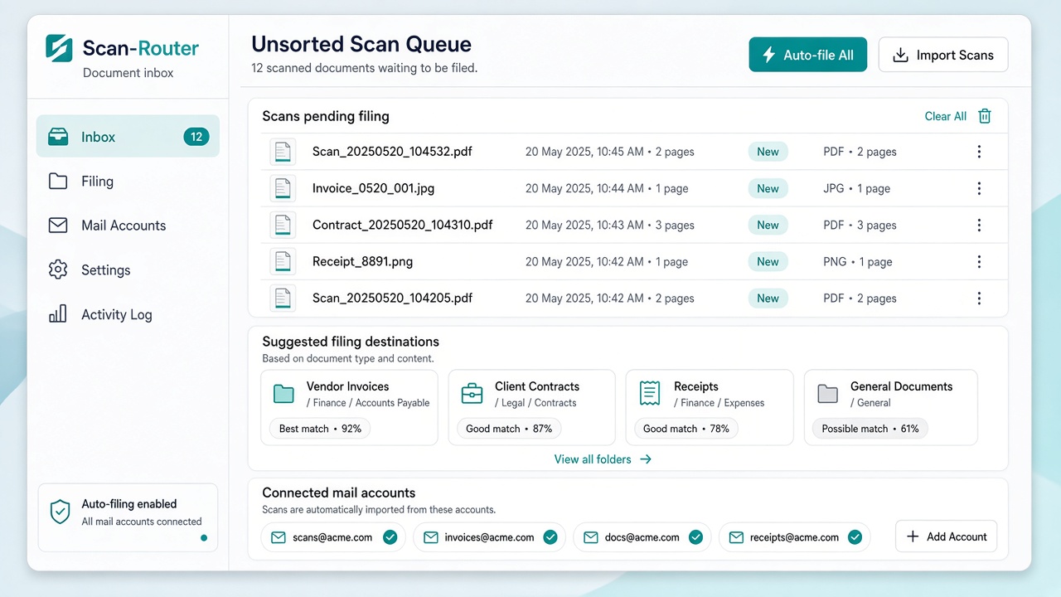Open the Activity Log
Screen dimensions: 1061x597
coord(128,314)
